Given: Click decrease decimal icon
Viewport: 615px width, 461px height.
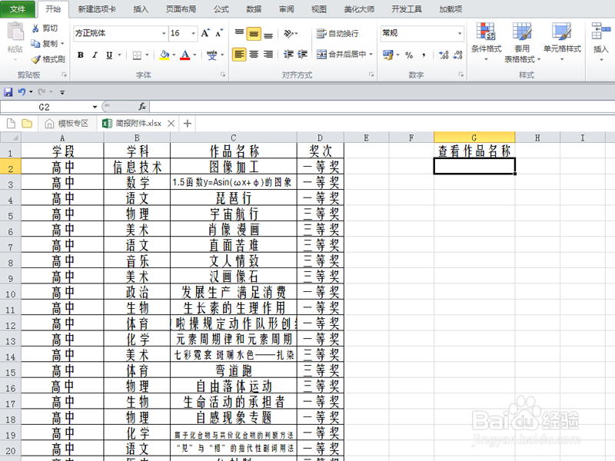Looking at the screenshot, I should (x=457, y=55).
